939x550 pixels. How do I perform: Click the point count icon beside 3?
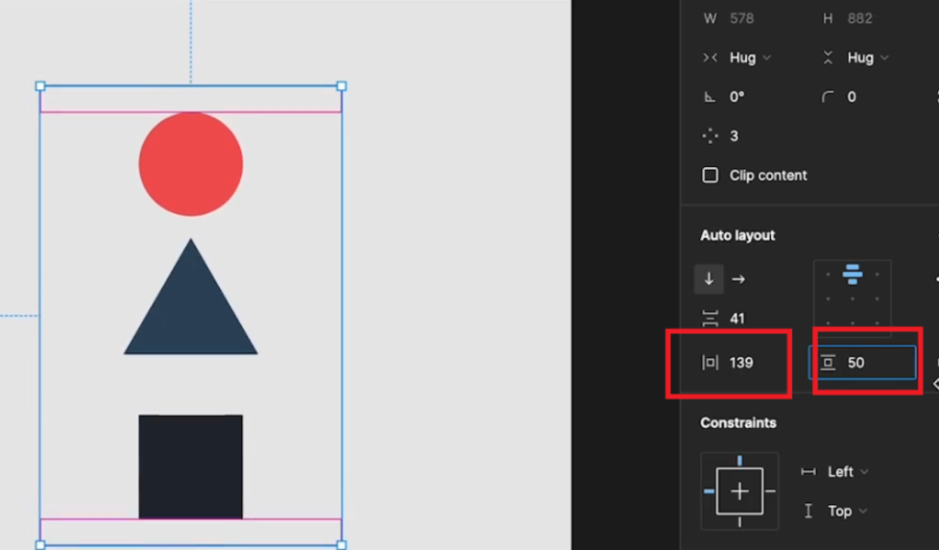(x=710, y=136)
